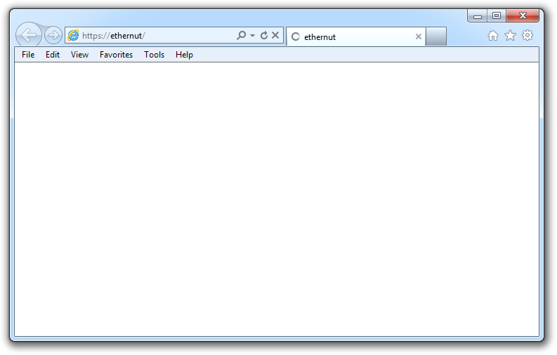Viewport: 557px width, 355px height.
Task: Open the address bar autocomplete dropdown arrow
Action: coord(253,35)
